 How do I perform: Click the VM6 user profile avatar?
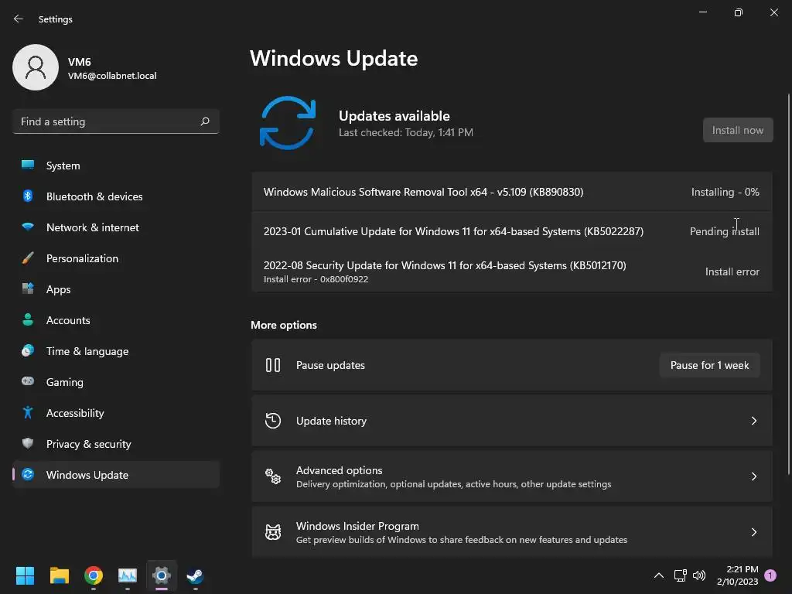[x=36, y=67]
